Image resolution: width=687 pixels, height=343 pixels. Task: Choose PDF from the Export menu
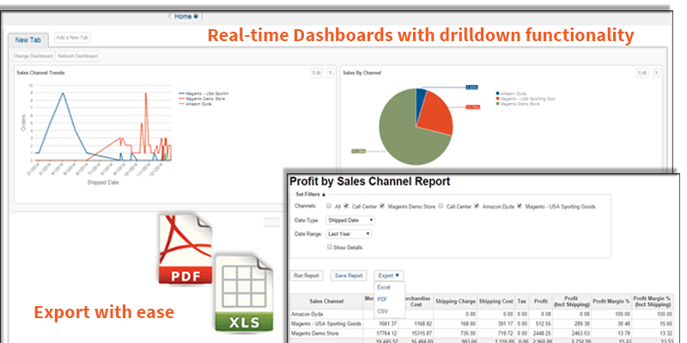[x=382, y=299]
